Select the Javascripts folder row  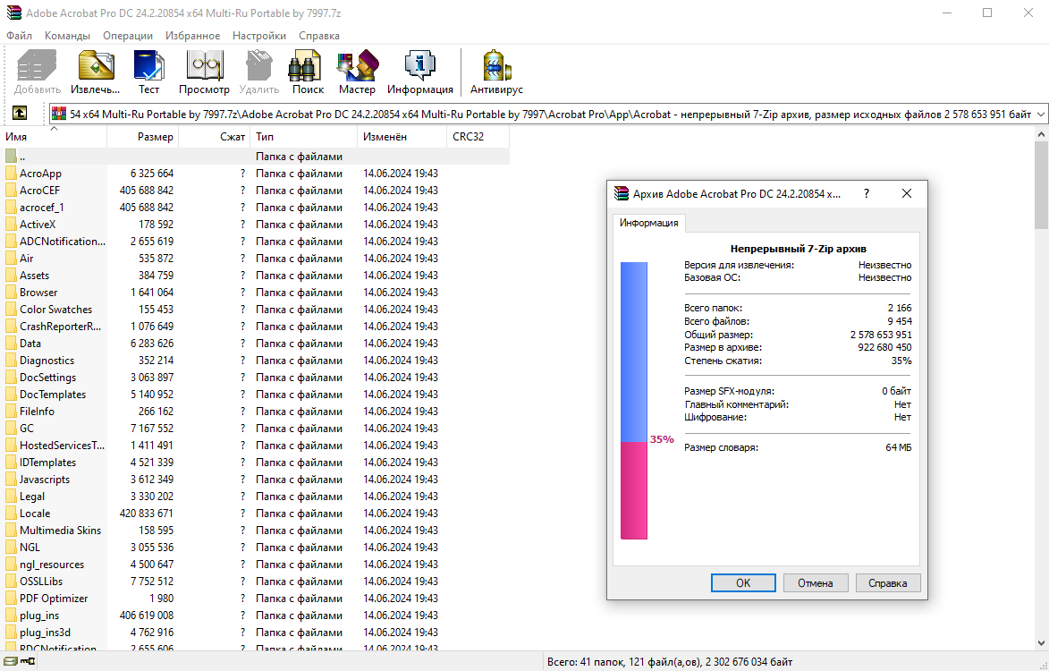coord(255,479)
